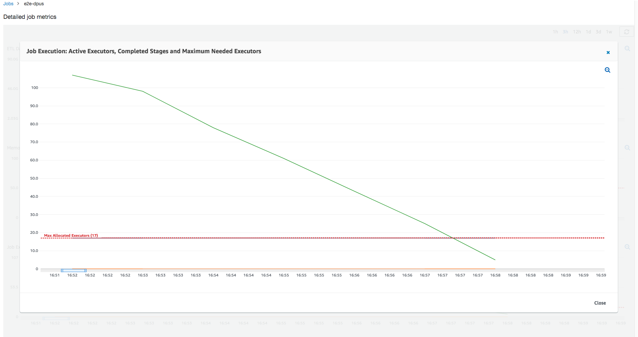Click the gray time navigator track right of the selection
The width and height of the screenshot is (638, 337).
331,270
